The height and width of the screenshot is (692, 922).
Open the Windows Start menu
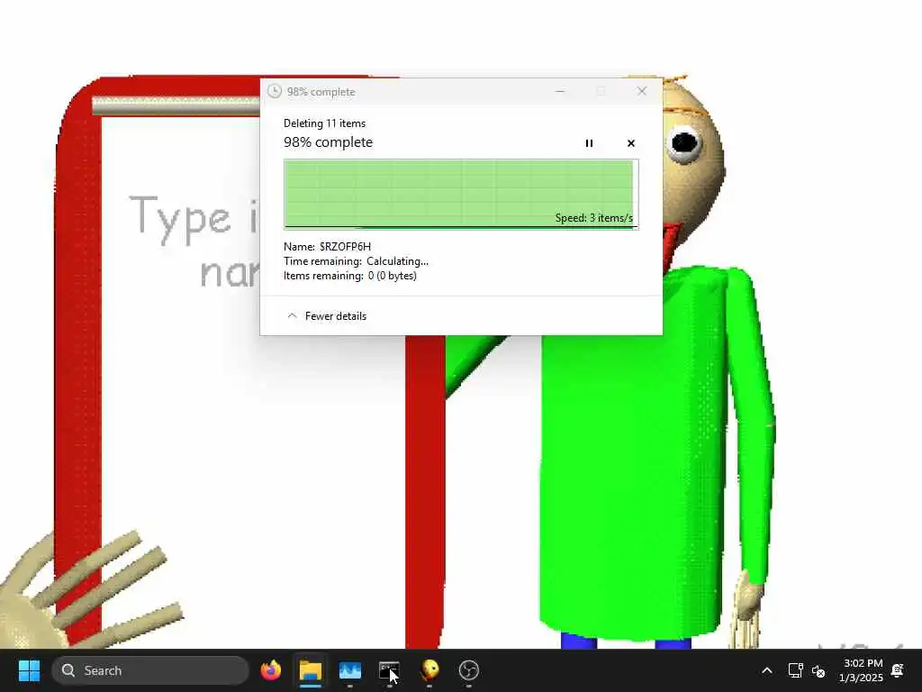pyautogui.click(x=29, y=670)
